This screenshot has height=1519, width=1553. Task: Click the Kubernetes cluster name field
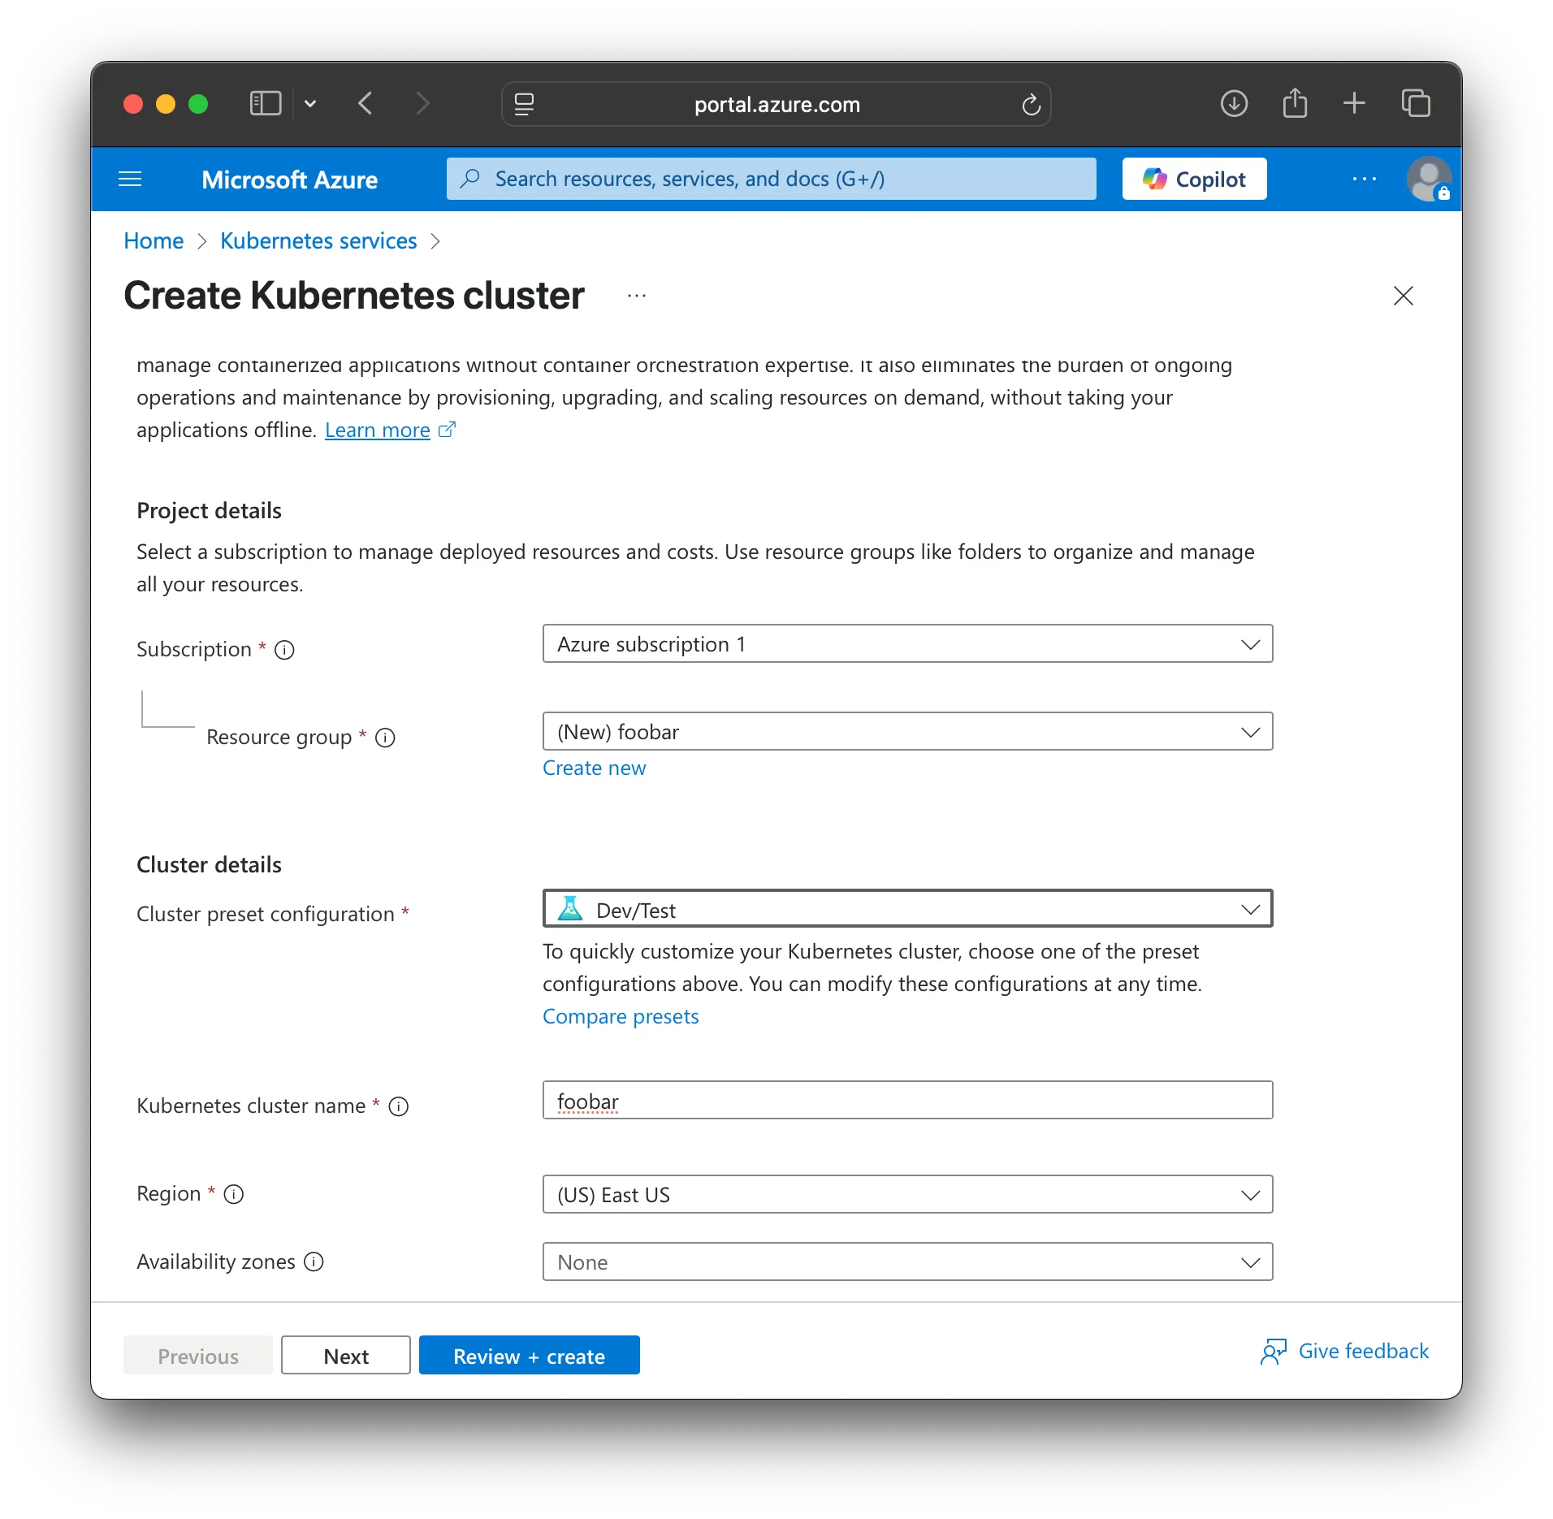907,1101
